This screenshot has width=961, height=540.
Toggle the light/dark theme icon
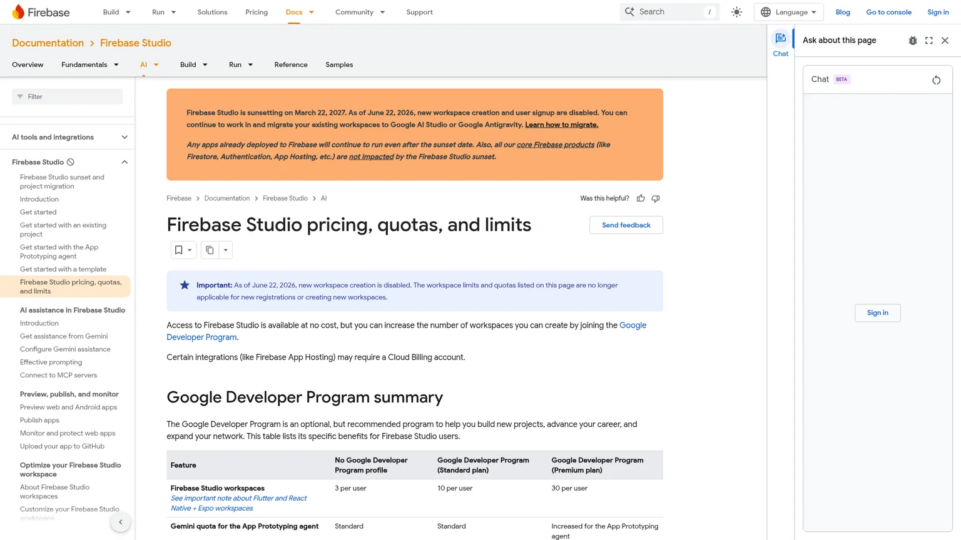tap(736, 12)
